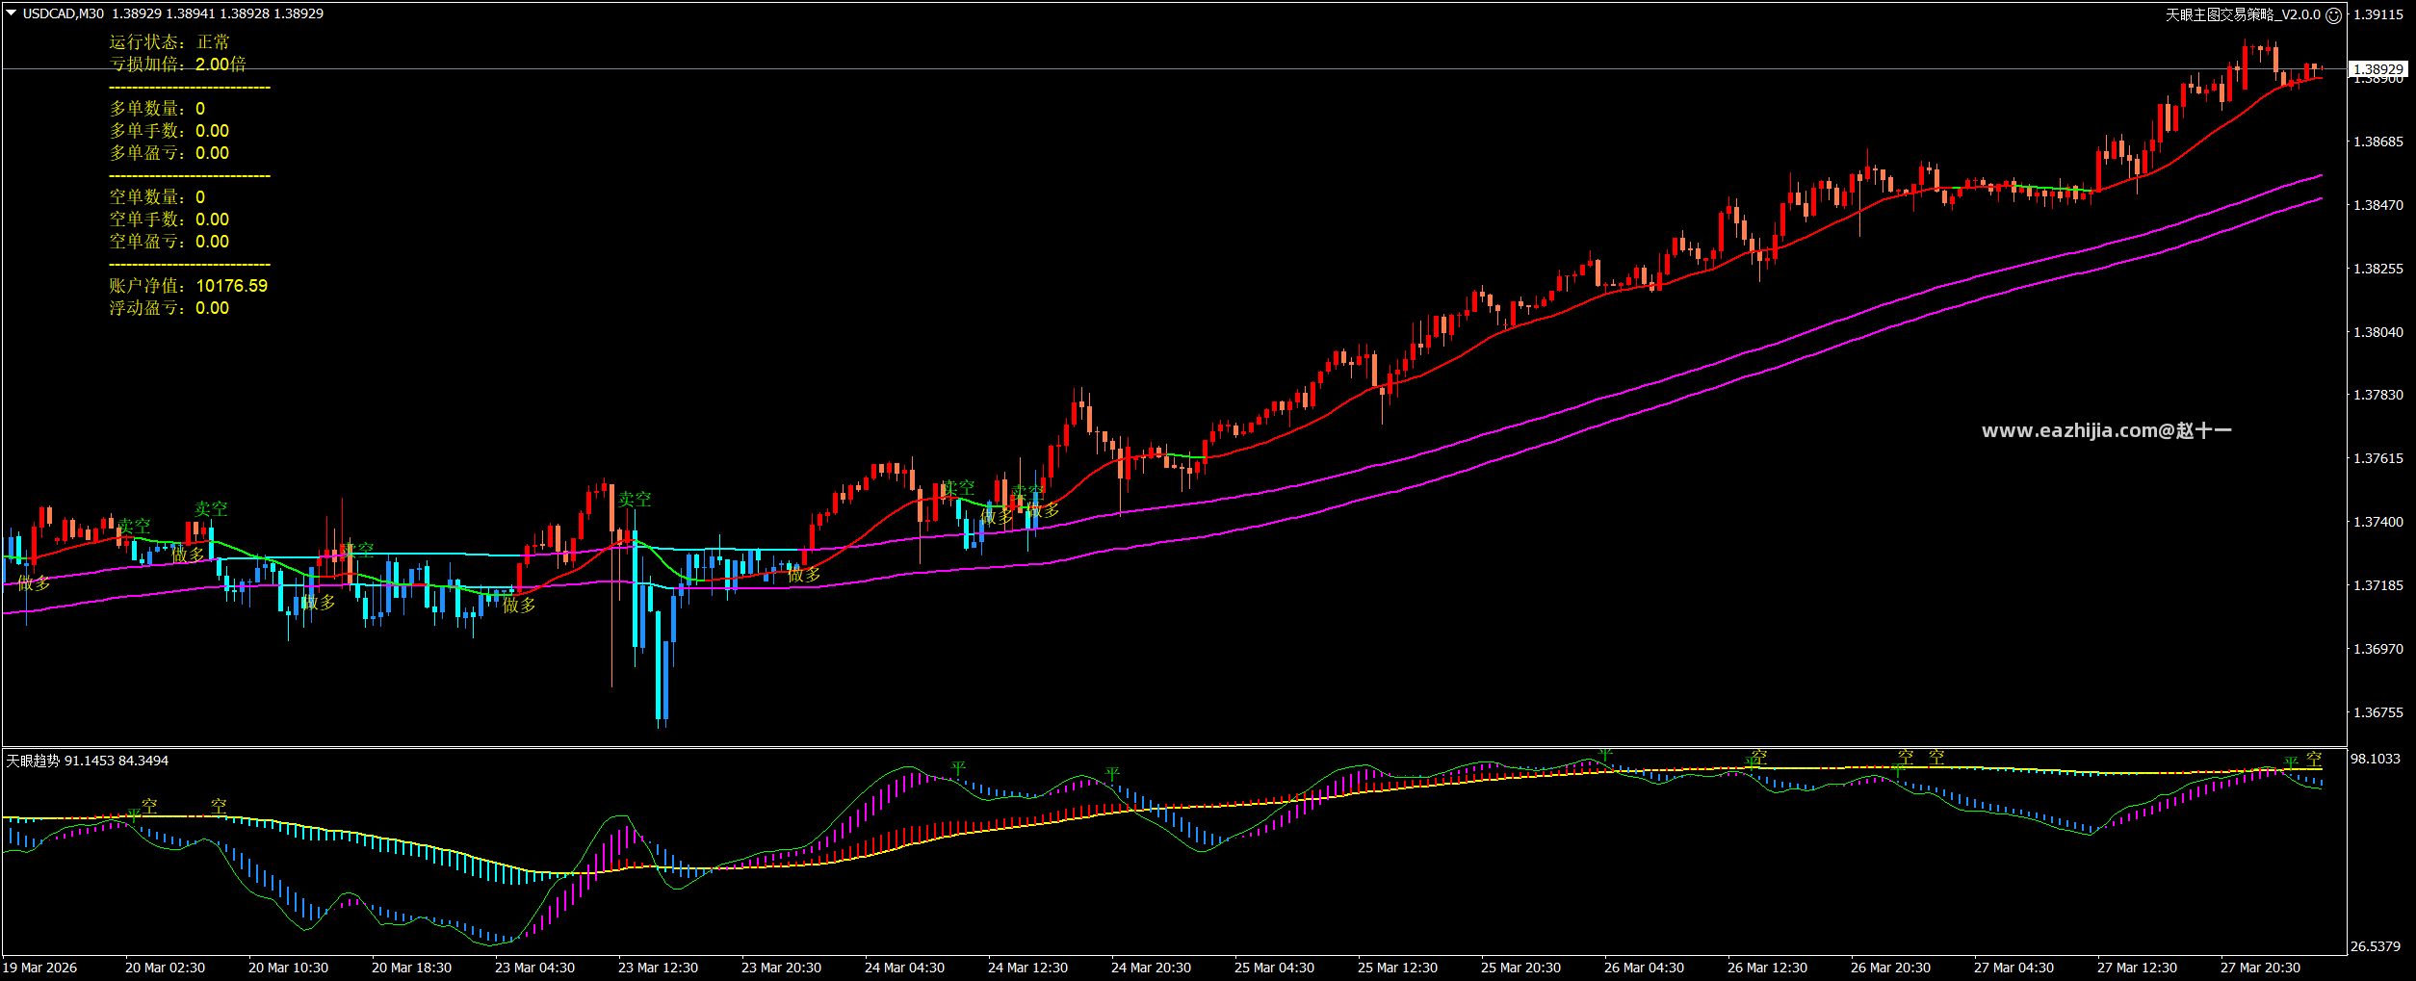Click the 亏损加倍 2.00倍 line
2416x981 pixels.
177,65
